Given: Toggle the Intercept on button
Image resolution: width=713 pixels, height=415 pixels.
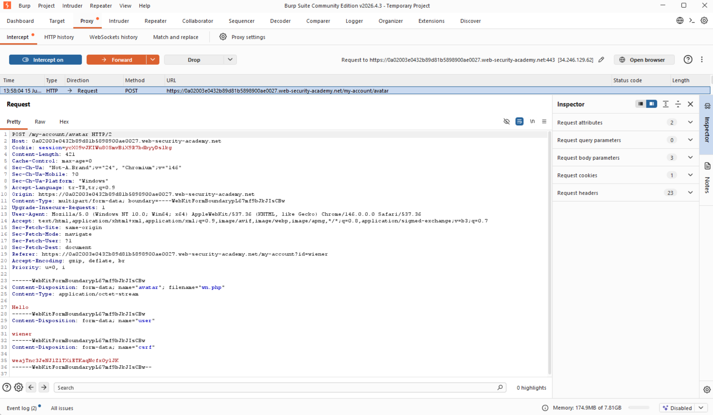Looking at the screenshot, I should point(45,60).
